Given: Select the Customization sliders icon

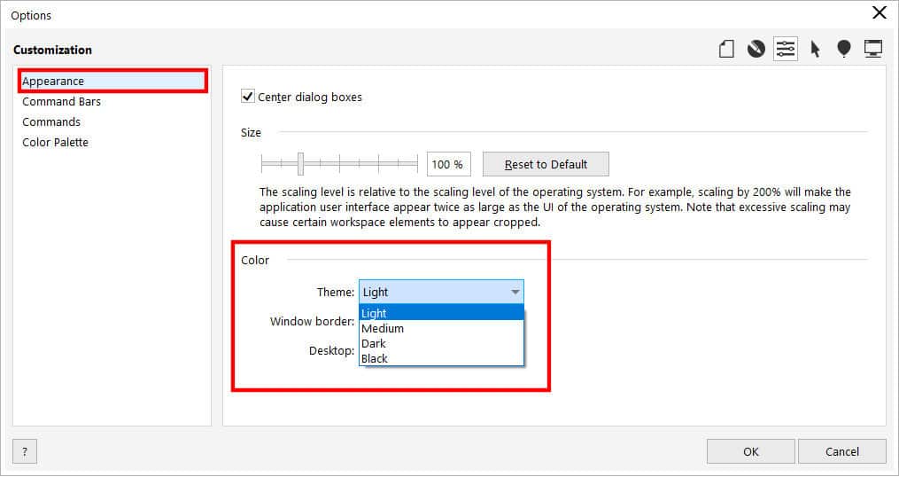Looking at the screenshot, I should [x=785, y=50].
